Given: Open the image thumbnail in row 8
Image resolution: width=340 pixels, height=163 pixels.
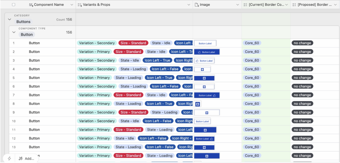Looking at the screenshot, I should (198, 104).
